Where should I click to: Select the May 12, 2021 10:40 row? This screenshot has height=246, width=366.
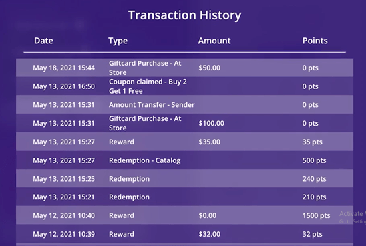(x=184, y=215)
